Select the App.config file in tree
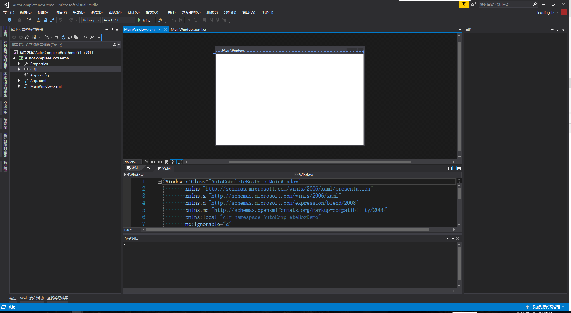571x313 pixels. [x=39, y=75]
